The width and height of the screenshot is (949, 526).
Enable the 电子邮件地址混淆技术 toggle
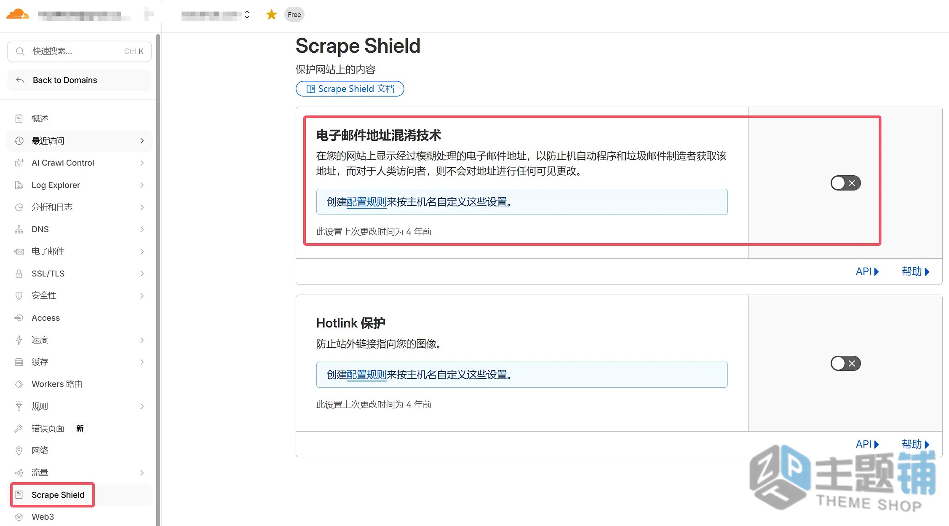[845, 183]
